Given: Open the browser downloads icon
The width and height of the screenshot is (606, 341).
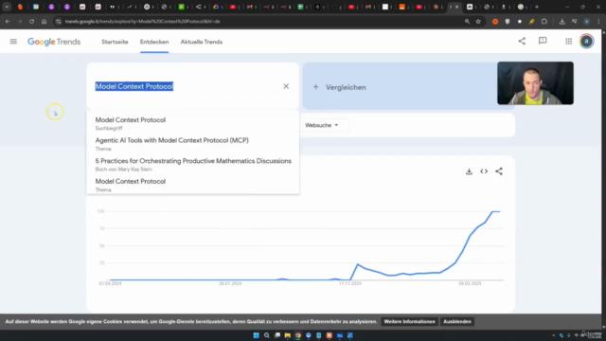Looking at the screenshot, I should 561,21.
